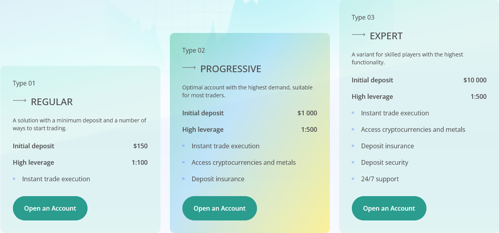499x233 pixels.
Task: Click the 24/7 support bullet item
Action: click(x=380, y=179)
